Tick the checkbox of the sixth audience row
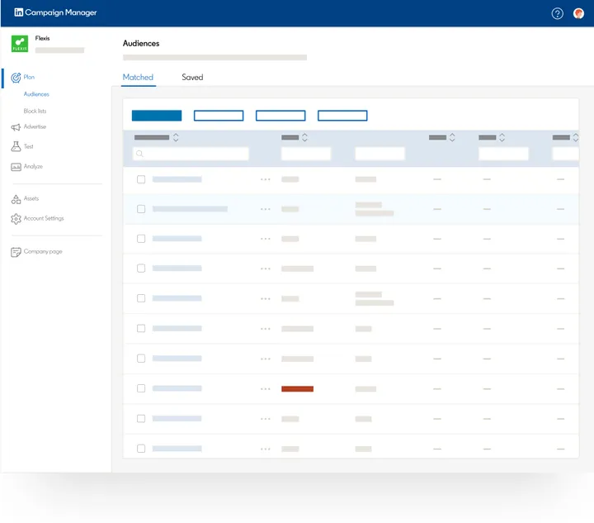 click(141, 329)
